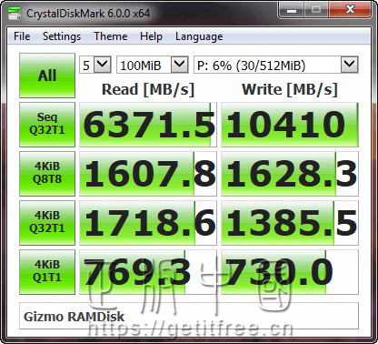
Task: Click the 4KiB Q1T1 write result 730.0
Action: 290,272
